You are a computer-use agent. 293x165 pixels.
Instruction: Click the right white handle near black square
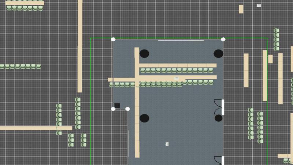pos(127,109)
